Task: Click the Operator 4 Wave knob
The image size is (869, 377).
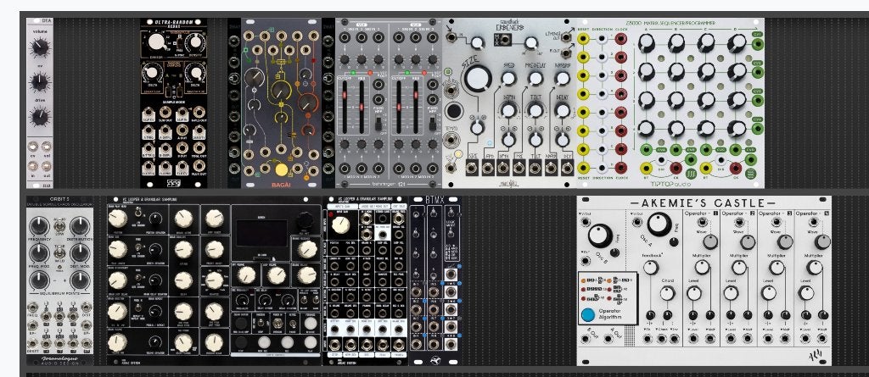Action: tap(822, 242)
